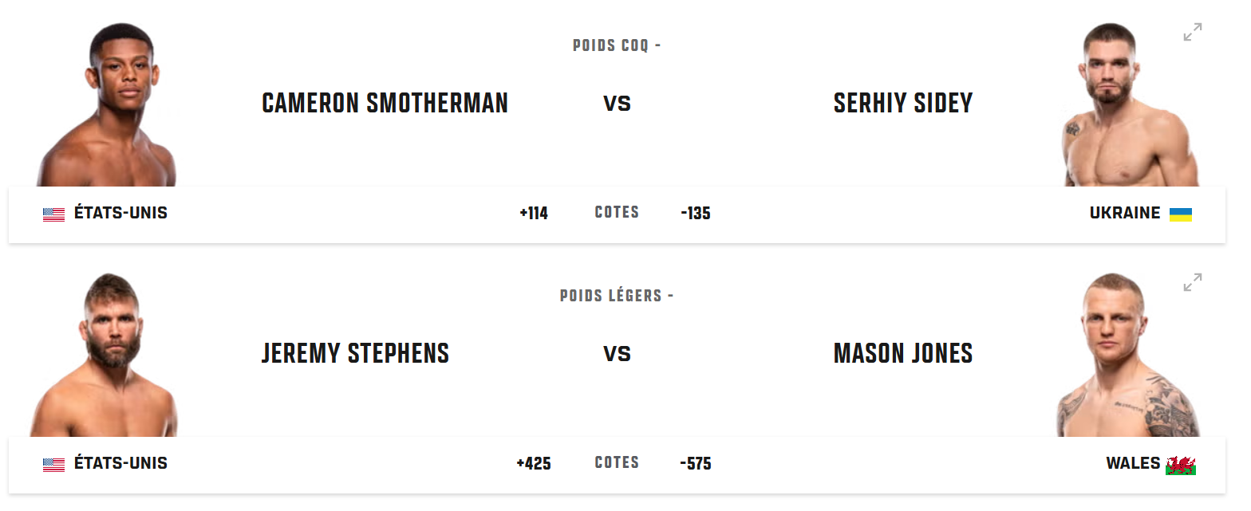The width and height of the screenshot is (1251, 511).
Task: Open the Jeremy Stephens name link
Action: (355, 353)
